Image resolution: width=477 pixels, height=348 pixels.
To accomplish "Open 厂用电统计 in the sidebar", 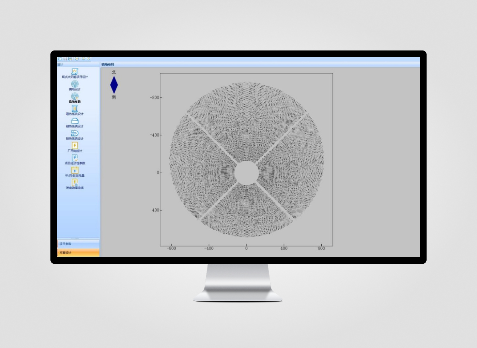I will coord(75,147).
